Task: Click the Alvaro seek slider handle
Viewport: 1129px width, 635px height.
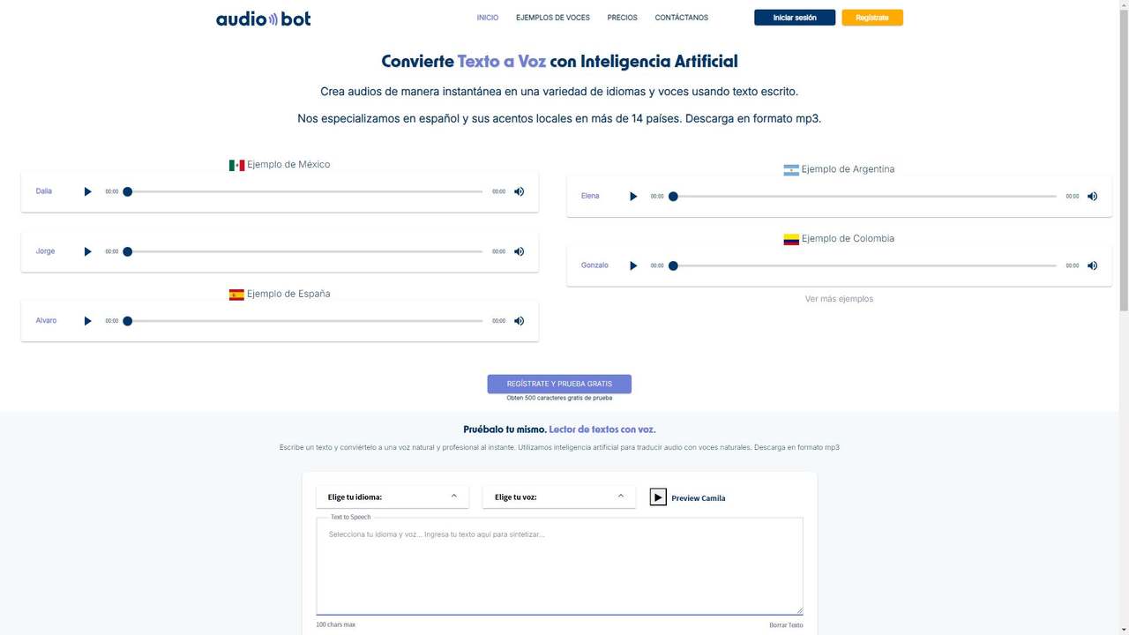Action: (128, 321)
